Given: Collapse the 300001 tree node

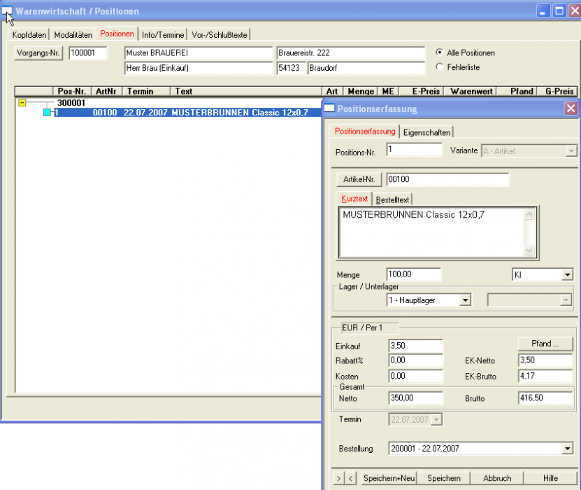Looking at the screenshot, I should pos(22,103).
